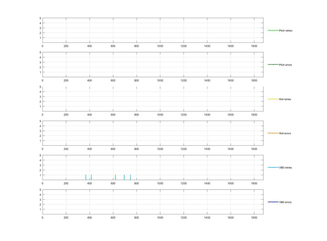Click the VBD errors legend label
Image resolution: width=327 pixels, height=241 pixels.
(x=285, y=202)
